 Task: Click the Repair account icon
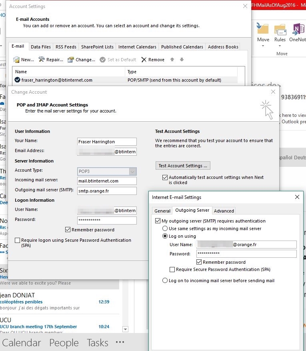point(42,60)
